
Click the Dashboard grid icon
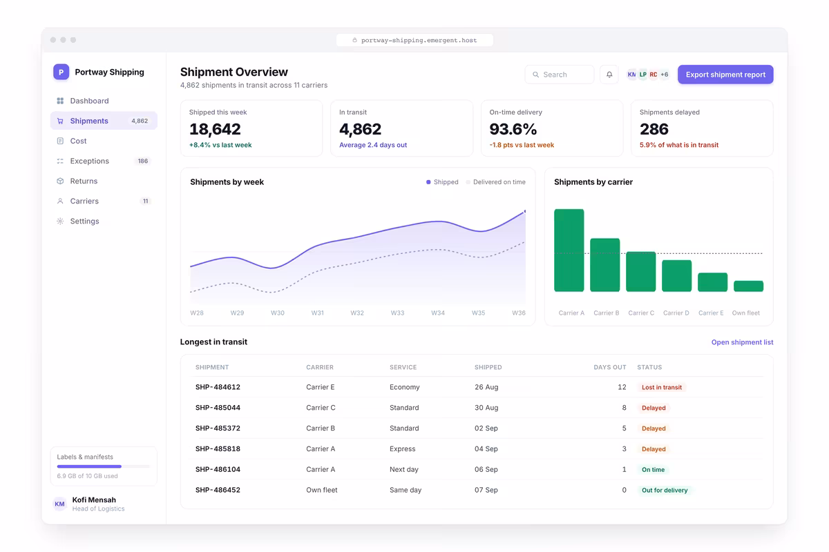[x=60, y=101]
